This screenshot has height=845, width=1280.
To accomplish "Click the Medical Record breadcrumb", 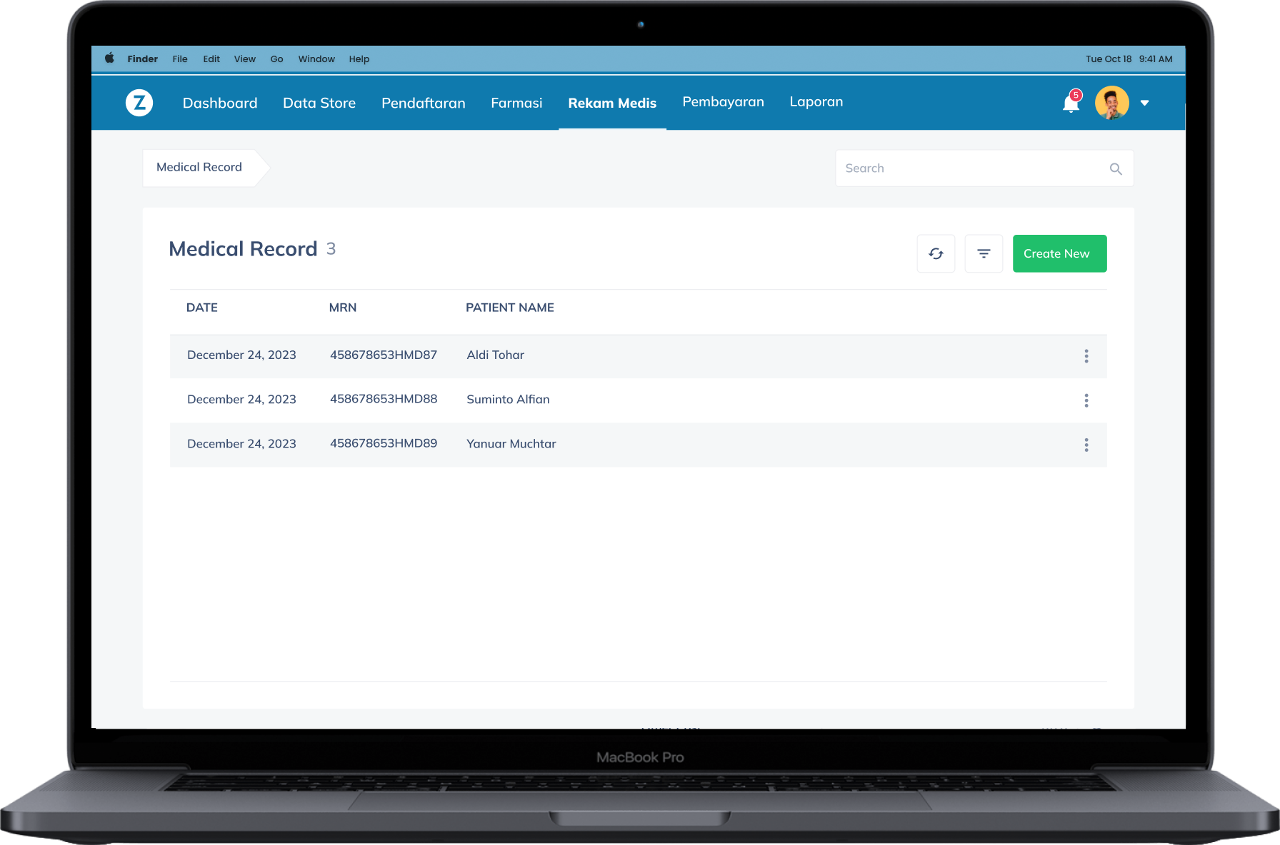I will (199, 167).
